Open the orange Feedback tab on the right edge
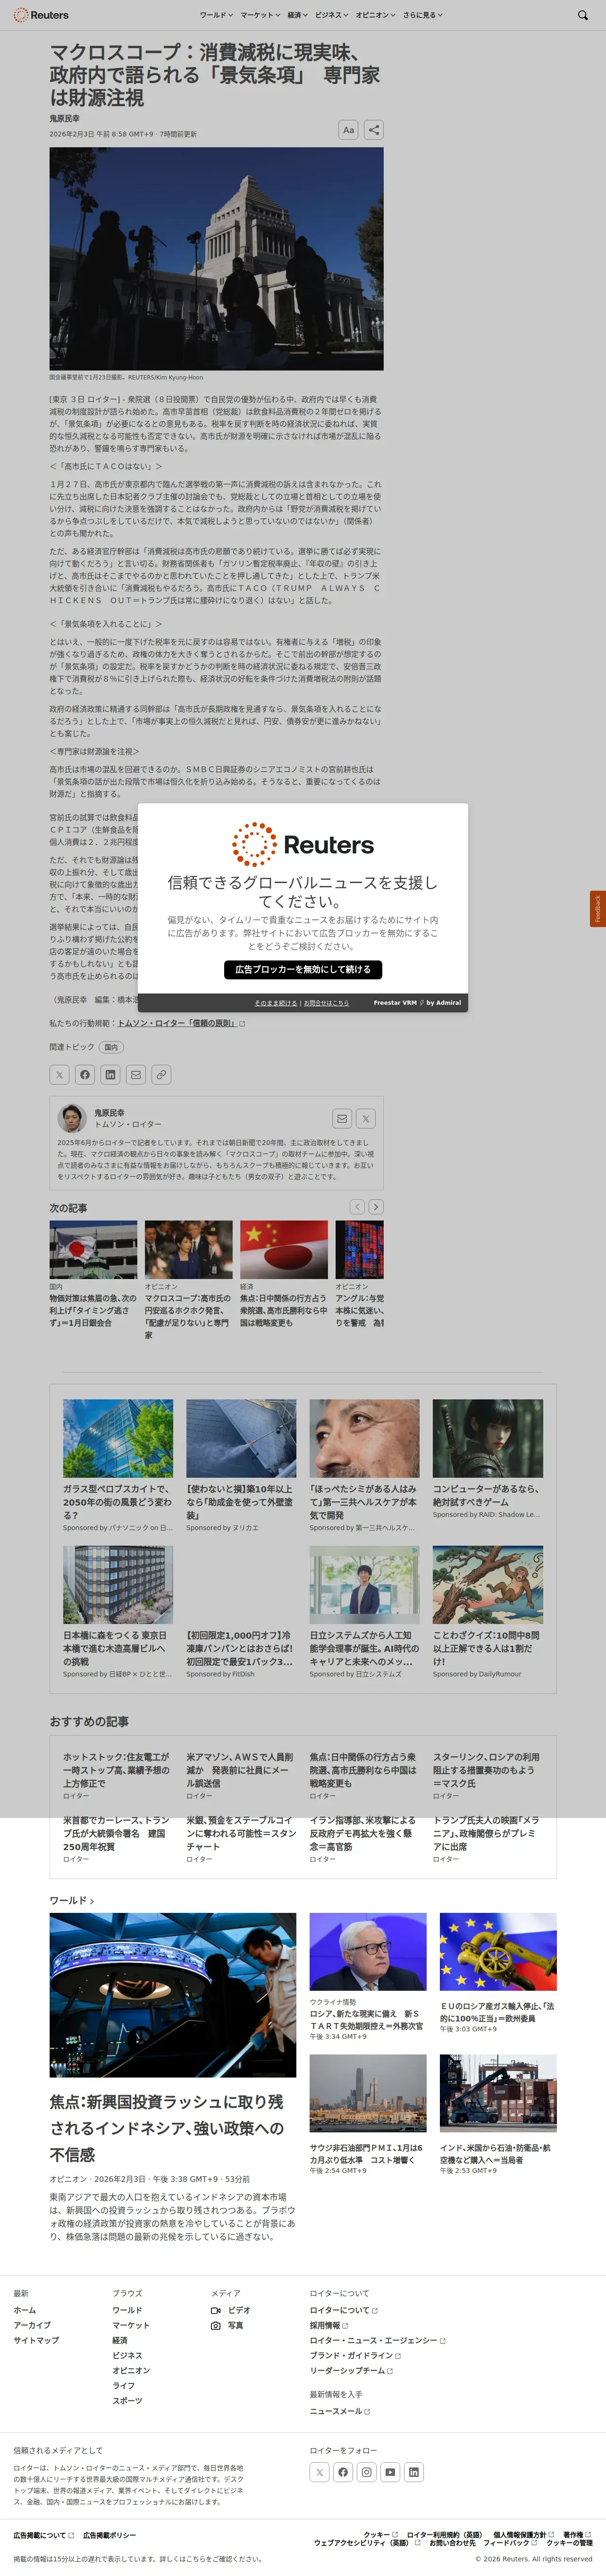 (x=598, y=909)
